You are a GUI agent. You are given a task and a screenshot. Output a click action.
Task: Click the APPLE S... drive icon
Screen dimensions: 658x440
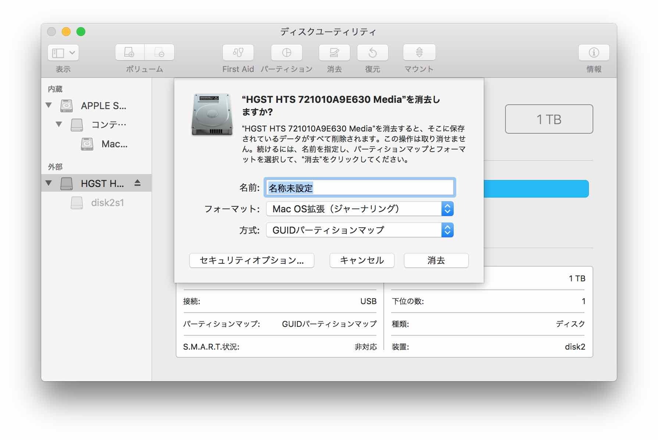(x=67, y=106)
